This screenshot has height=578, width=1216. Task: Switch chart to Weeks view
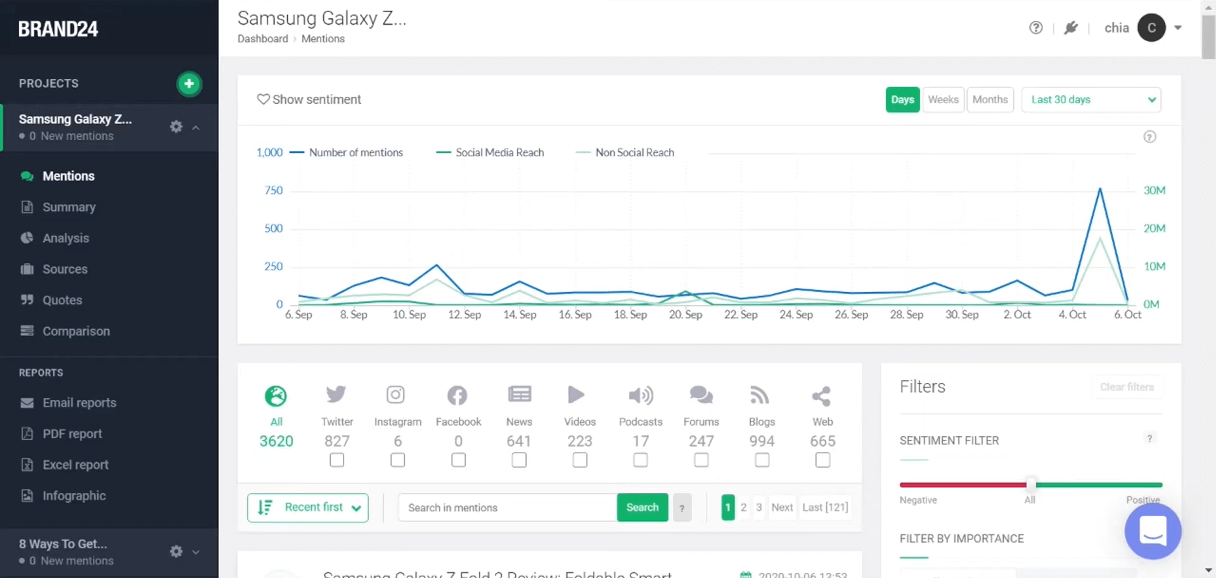[943, 100]
